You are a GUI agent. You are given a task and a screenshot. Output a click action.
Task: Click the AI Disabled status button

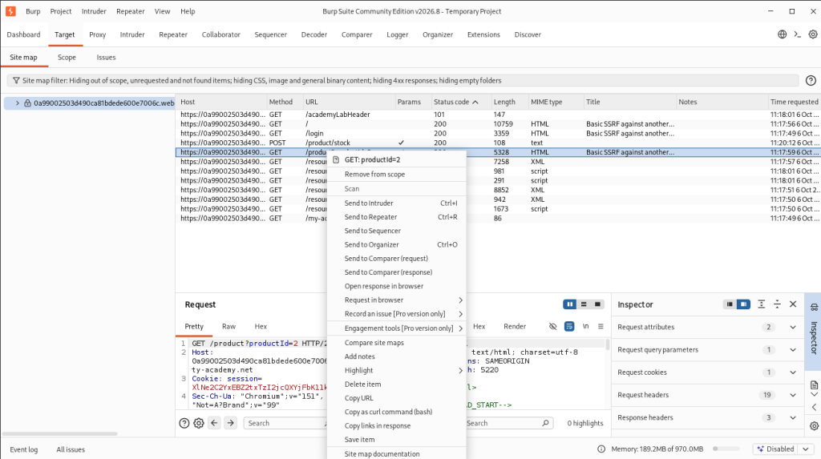[x=776, y=449]
